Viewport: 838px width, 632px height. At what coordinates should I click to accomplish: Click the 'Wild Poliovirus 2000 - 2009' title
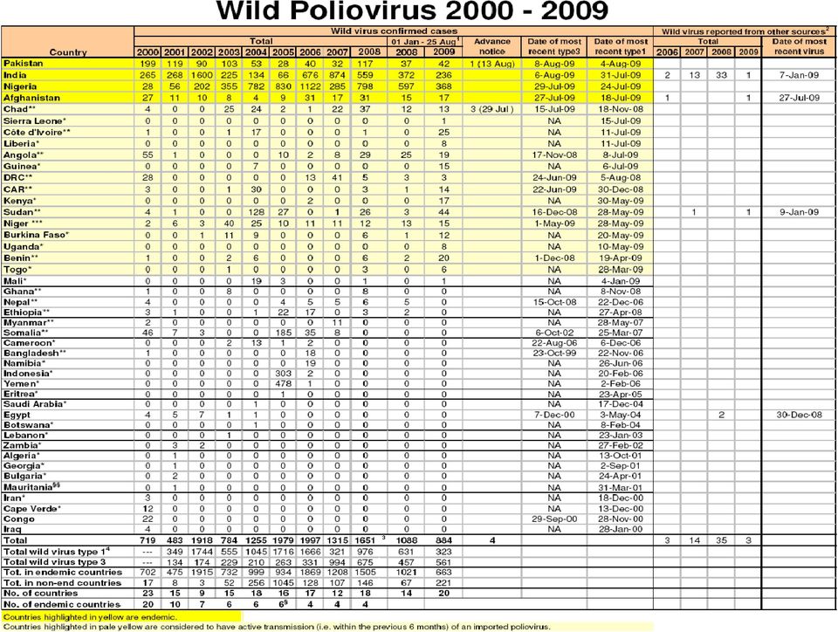click(x=411, y=11)
